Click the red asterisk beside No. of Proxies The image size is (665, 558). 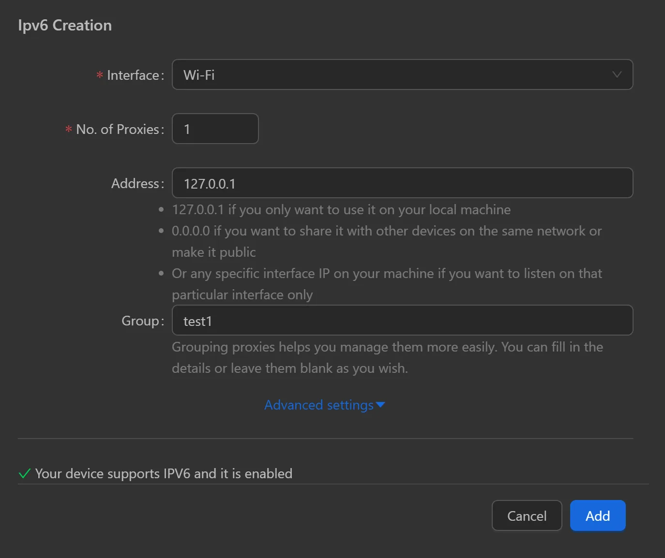pos(68,129)
